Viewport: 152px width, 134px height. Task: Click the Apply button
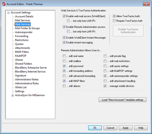(x=125, y=128)
